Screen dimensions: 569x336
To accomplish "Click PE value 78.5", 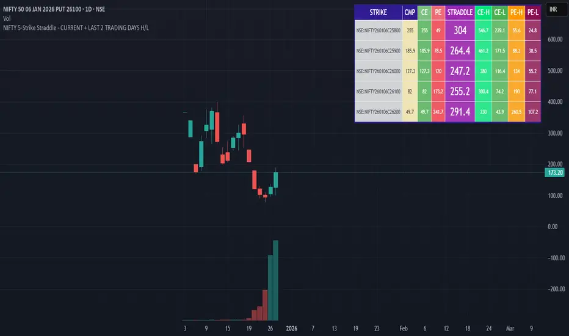I will pyautogui.click(x=438, y=51).
